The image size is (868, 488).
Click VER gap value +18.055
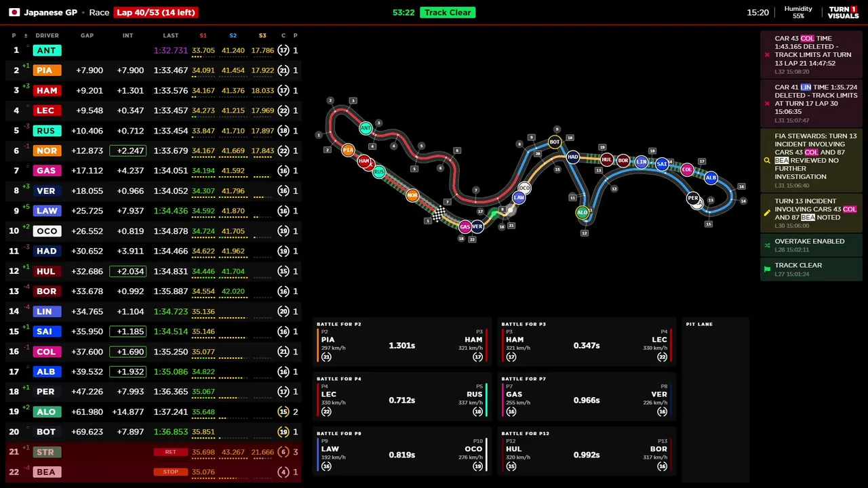[87, 191]
